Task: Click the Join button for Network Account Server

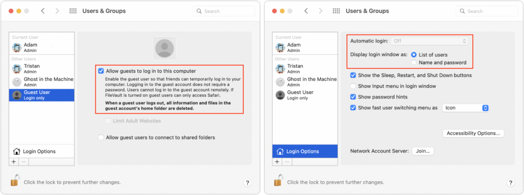Action: coord(423,151)
